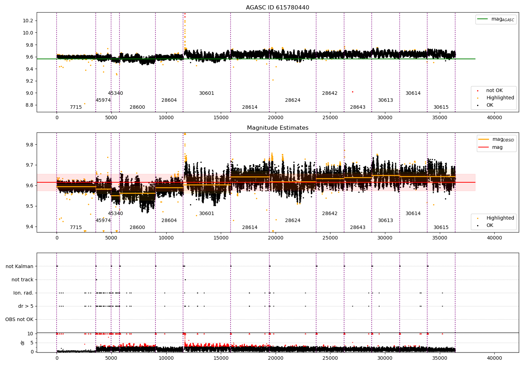Click label 28614 in Magnitude Estimates plot
This screenshot has width=524, height=366.
click(250, 228)
